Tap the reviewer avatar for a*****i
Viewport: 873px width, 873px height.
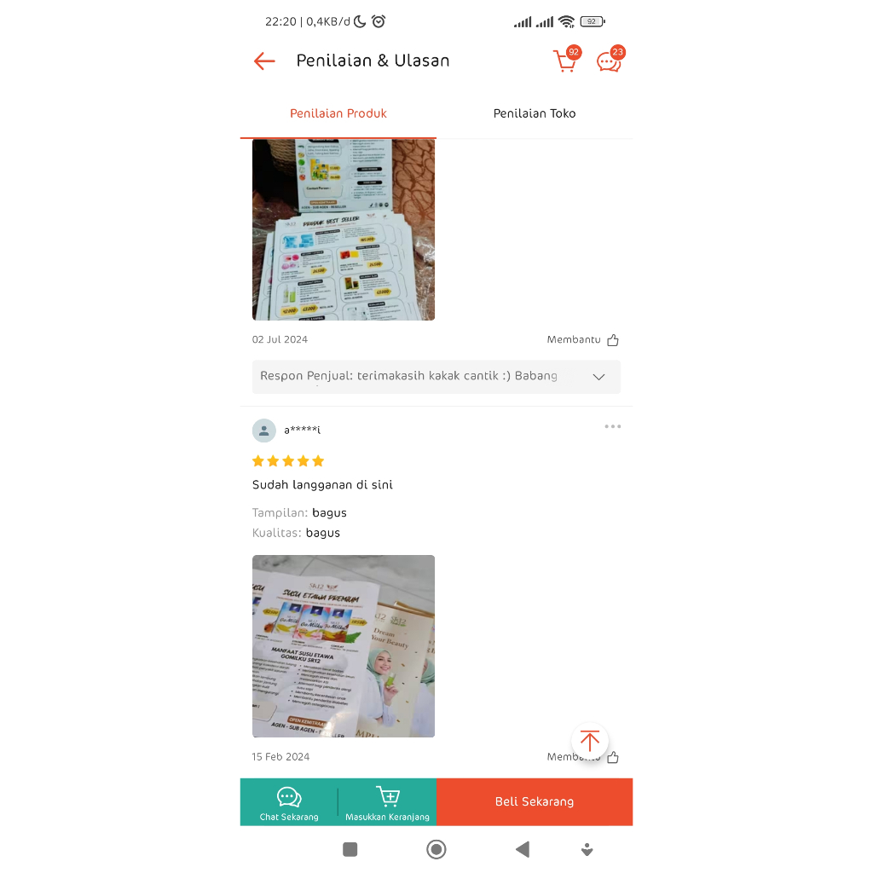point(264,431)
